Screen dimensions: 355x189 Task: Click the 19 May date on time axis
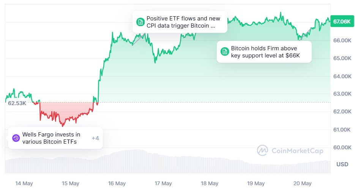pos(256,183)
